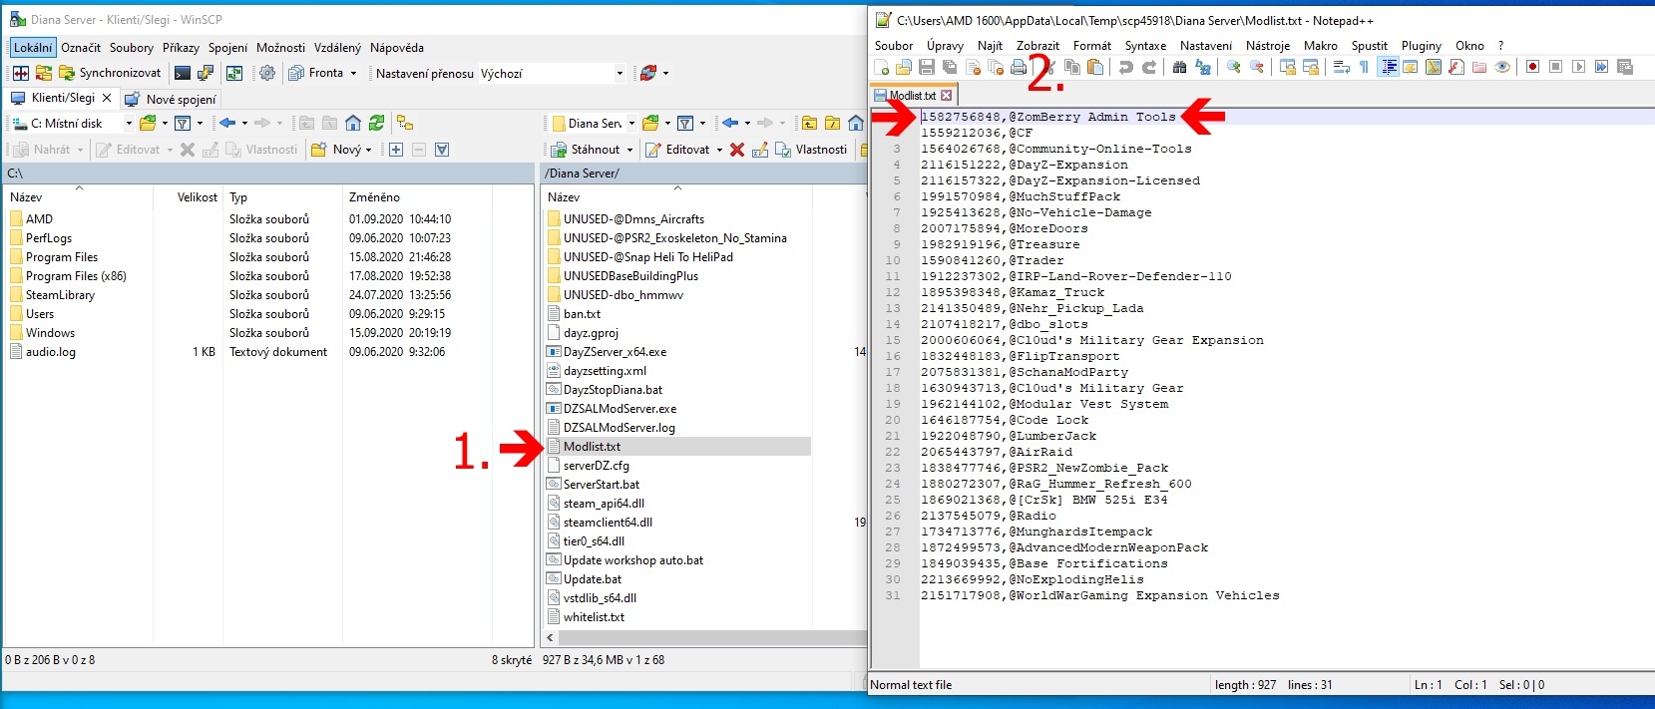Click the Find (binoculars) icon in Notepad++
Image resolution: width=1655 pixels, height=709 pixels.
(x=1179, y=67)
